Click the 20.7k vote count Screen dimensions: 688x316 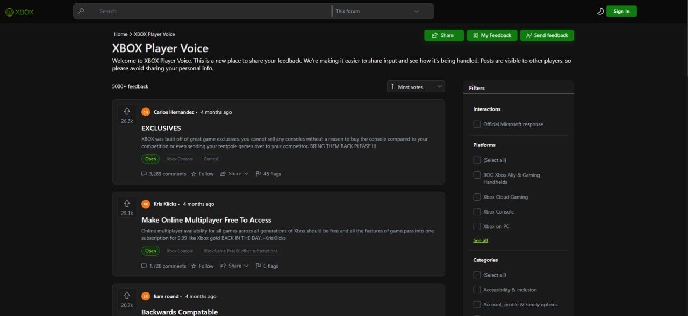(x=127, y=305)
